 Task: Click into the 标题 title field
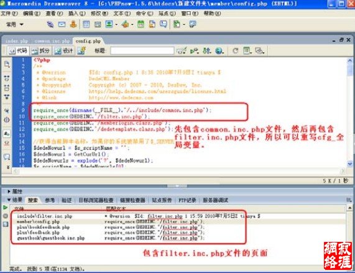(142, 51)
